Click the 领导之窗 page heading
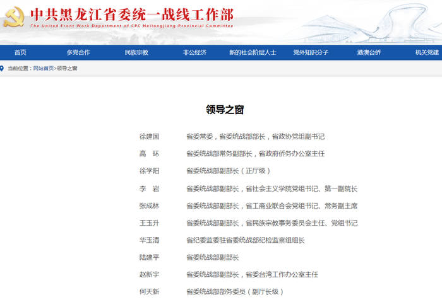This screenshot has height=302, width=442. tap(225, 110)
